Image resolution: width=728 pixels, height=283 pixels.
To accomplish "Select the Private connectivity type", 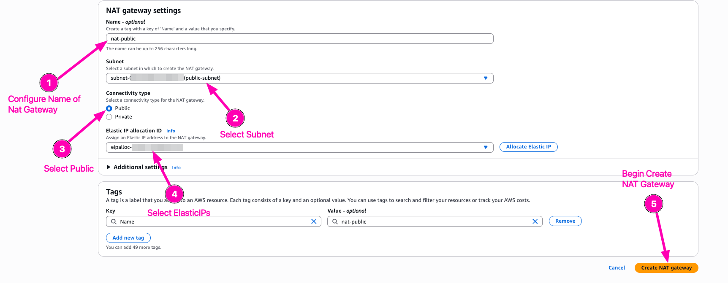I will (x=109, y=117).
